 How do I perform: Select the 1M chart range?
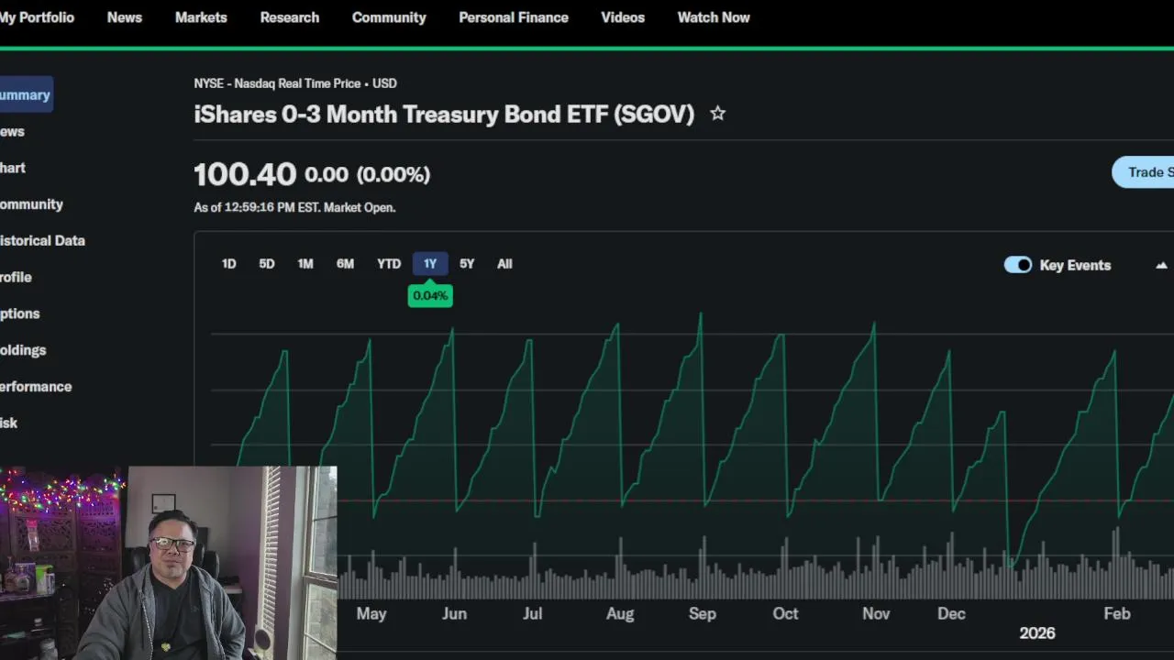pyautogui.click(x=305, y=264)
